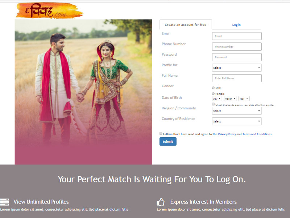Viewport: 290px width, 218px height.
Task: Select the Male radio button
Action: 213,88
